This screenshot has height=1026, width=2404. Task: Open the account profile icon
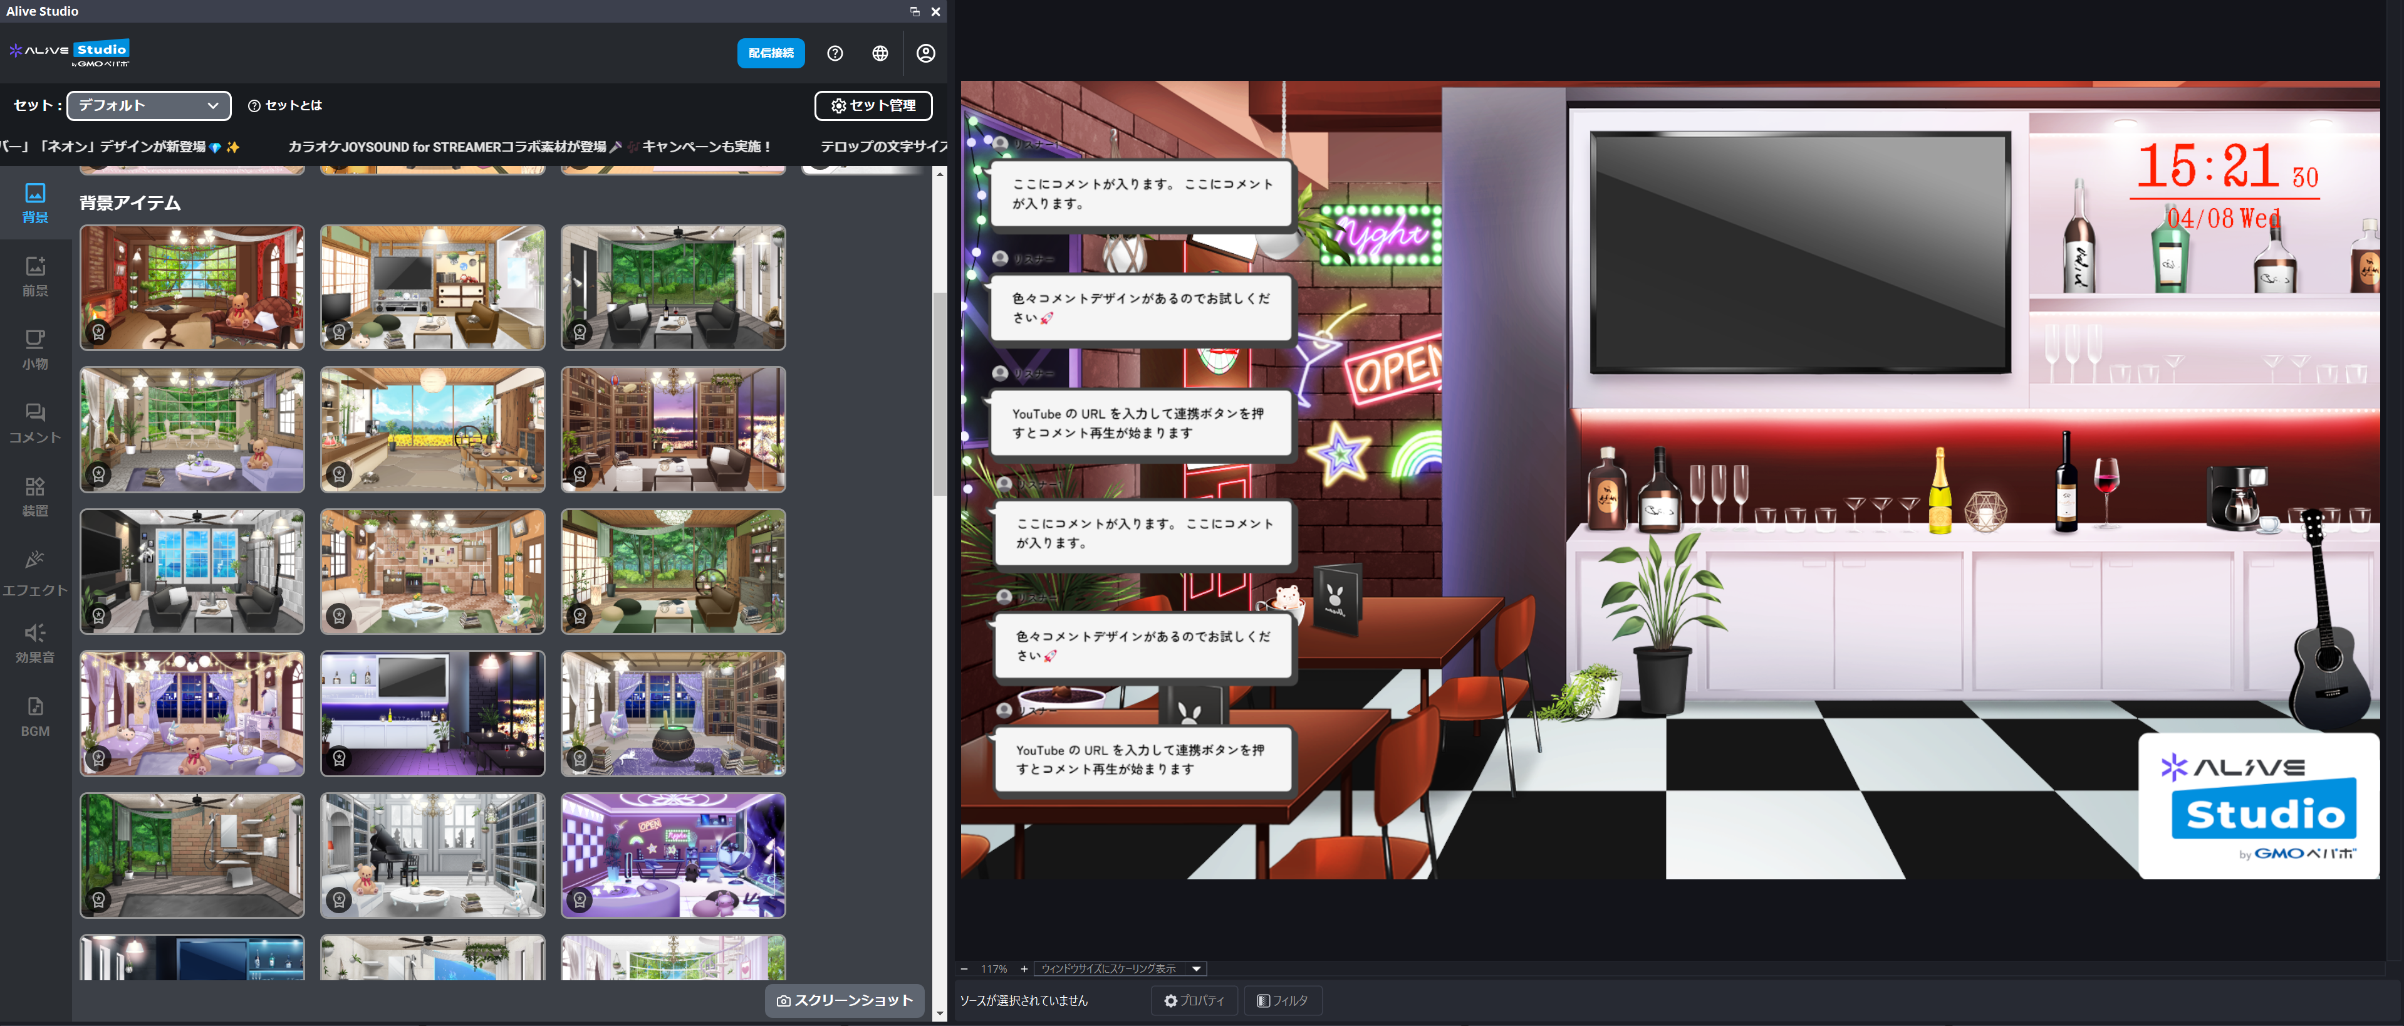point(926,53)
